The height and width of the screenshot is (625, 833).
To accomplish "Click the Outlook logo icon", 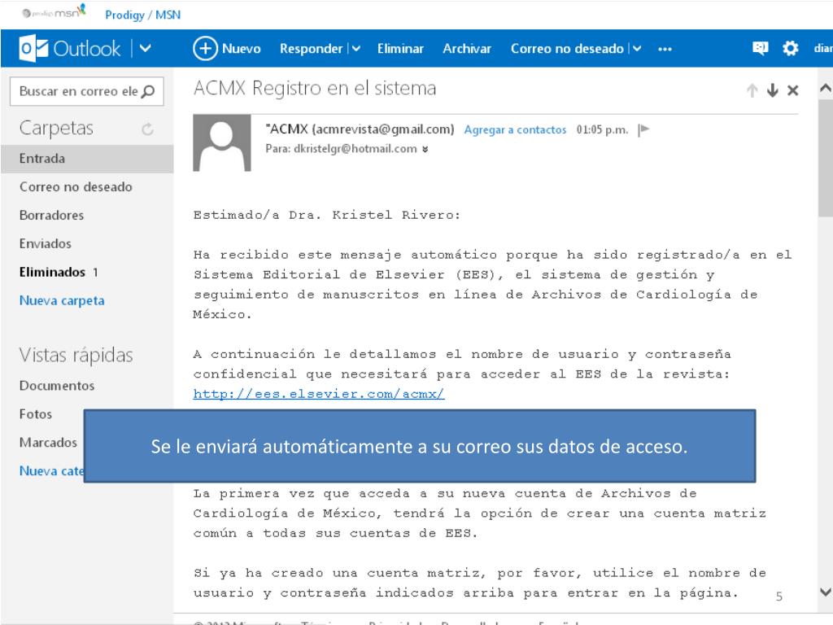I will [x=33, y=48].
